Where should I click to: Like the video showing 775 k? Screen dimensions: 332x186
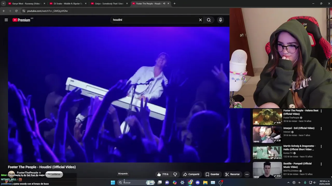[x=163, y=174]
